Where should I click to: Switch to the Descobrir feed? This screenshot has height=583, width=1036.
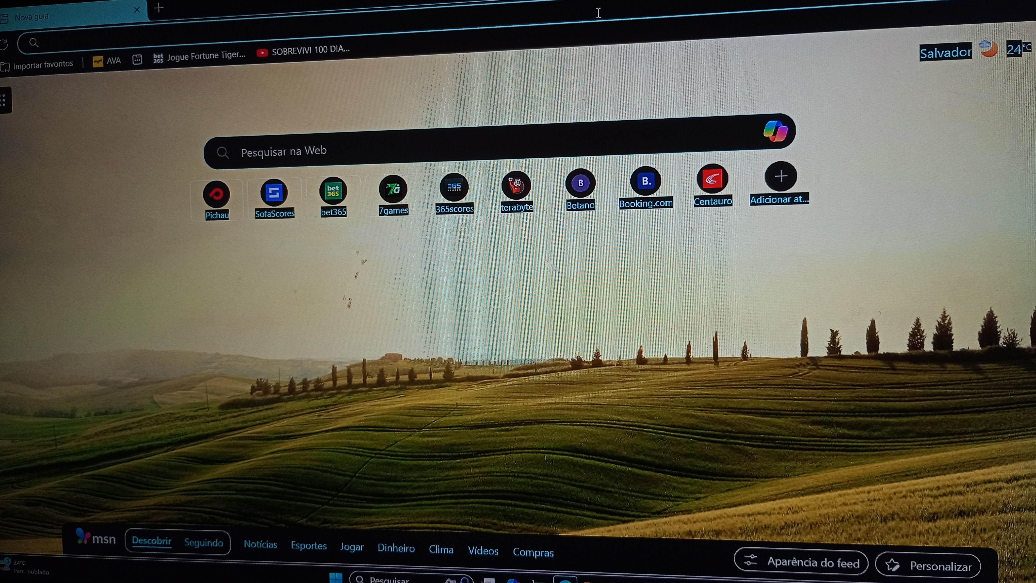click(x=152, y=541)
